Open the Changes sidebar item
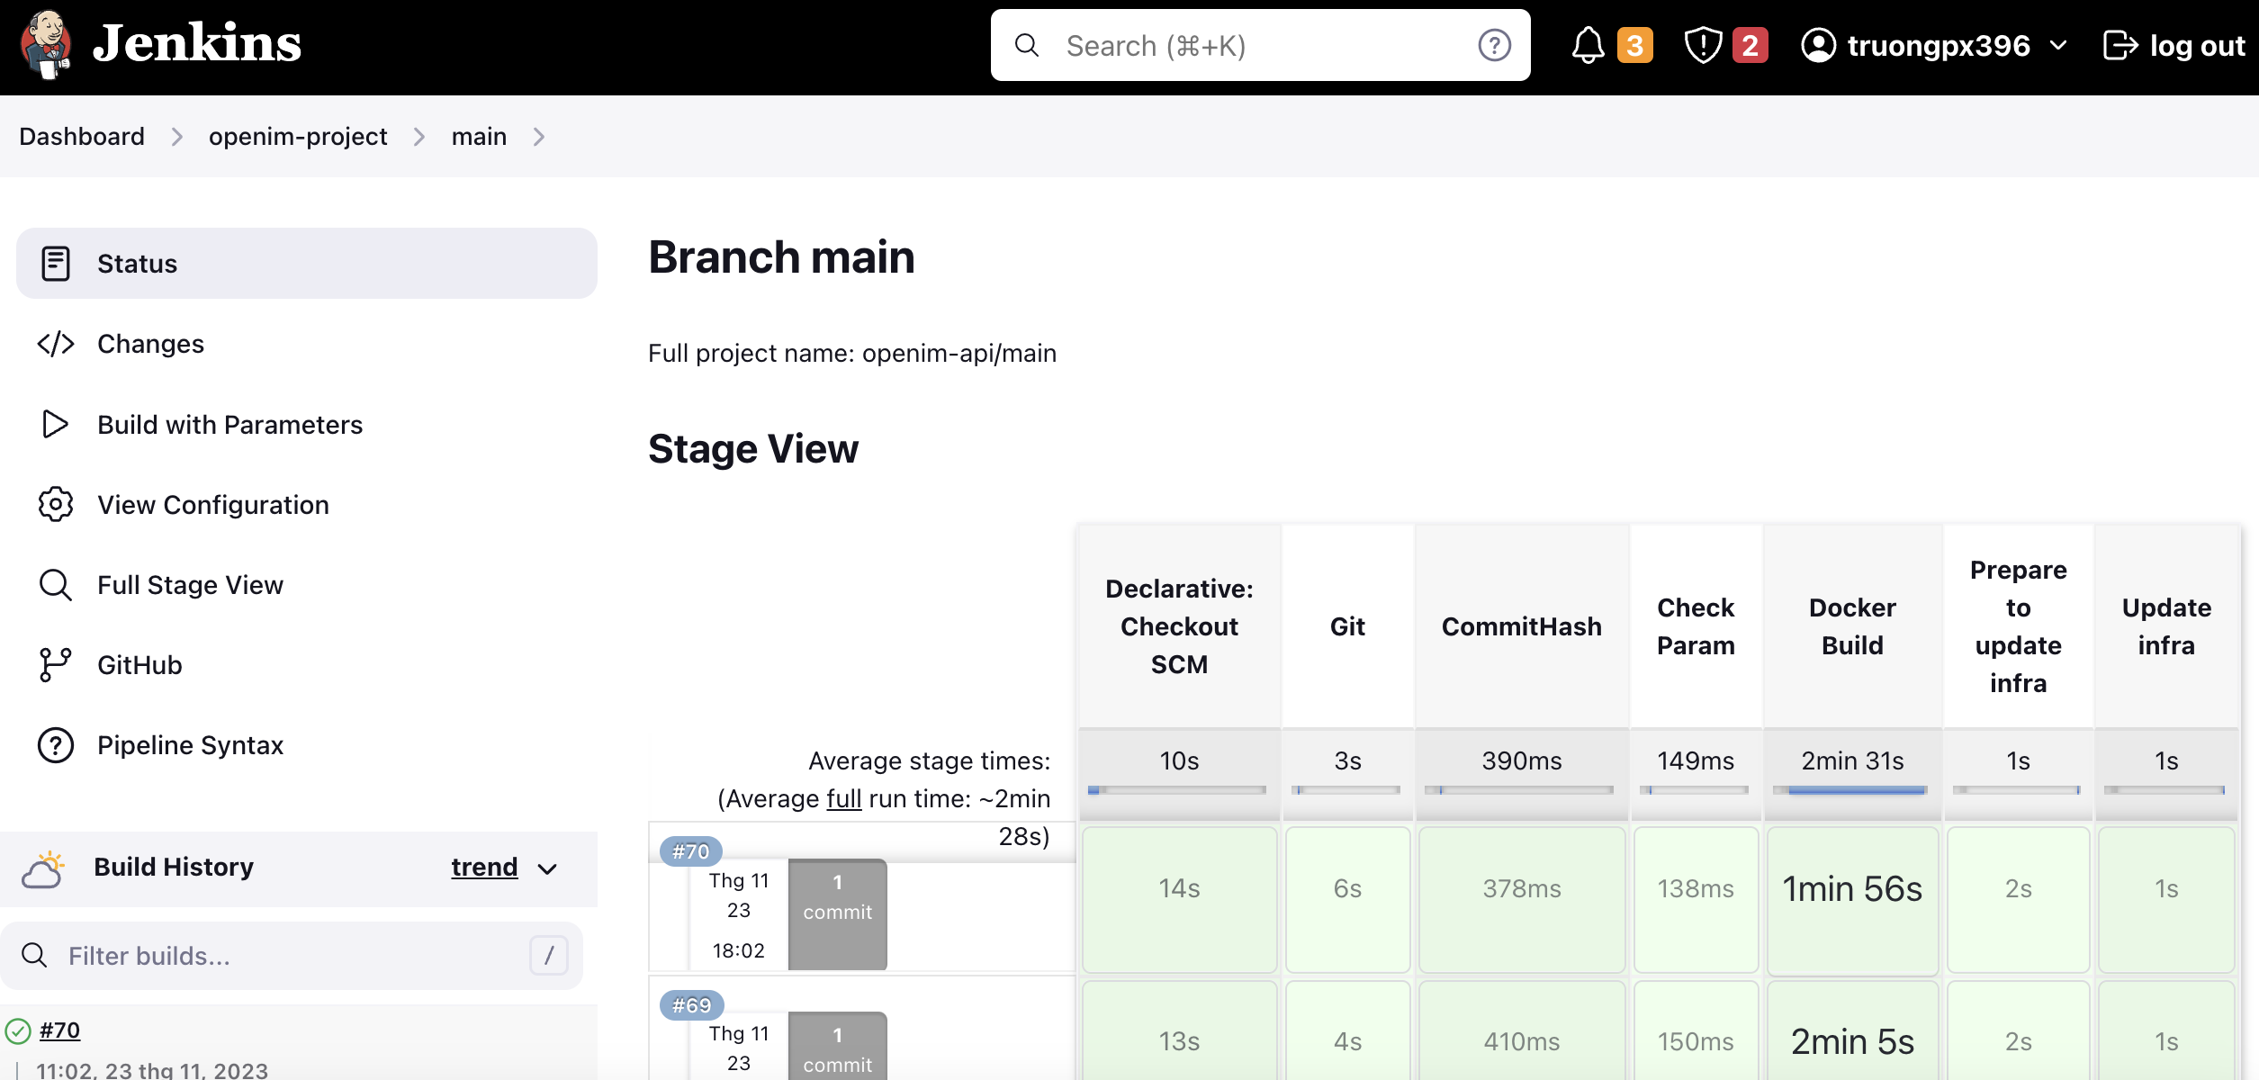Image resolution: width=2259 pixels, height=1080 pixels. pos(150,344)
